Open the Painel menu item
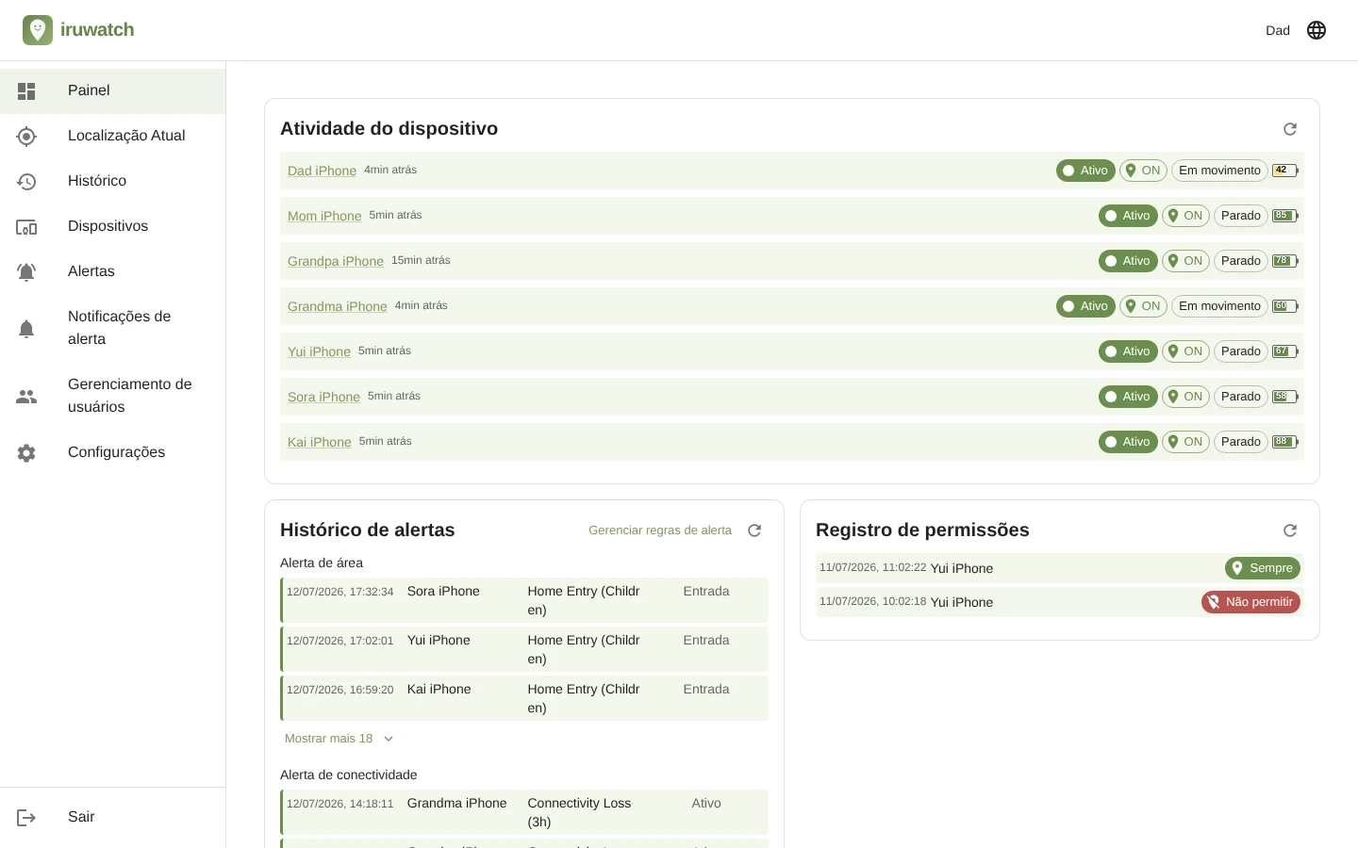The image size is (1358, 848). (112, 91)
